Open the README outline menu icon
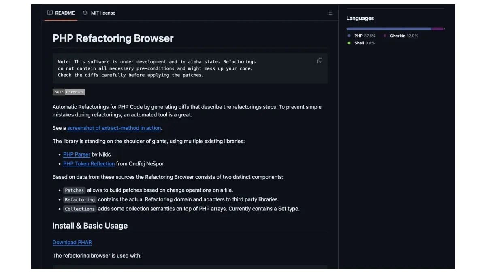 pos(330,13)
